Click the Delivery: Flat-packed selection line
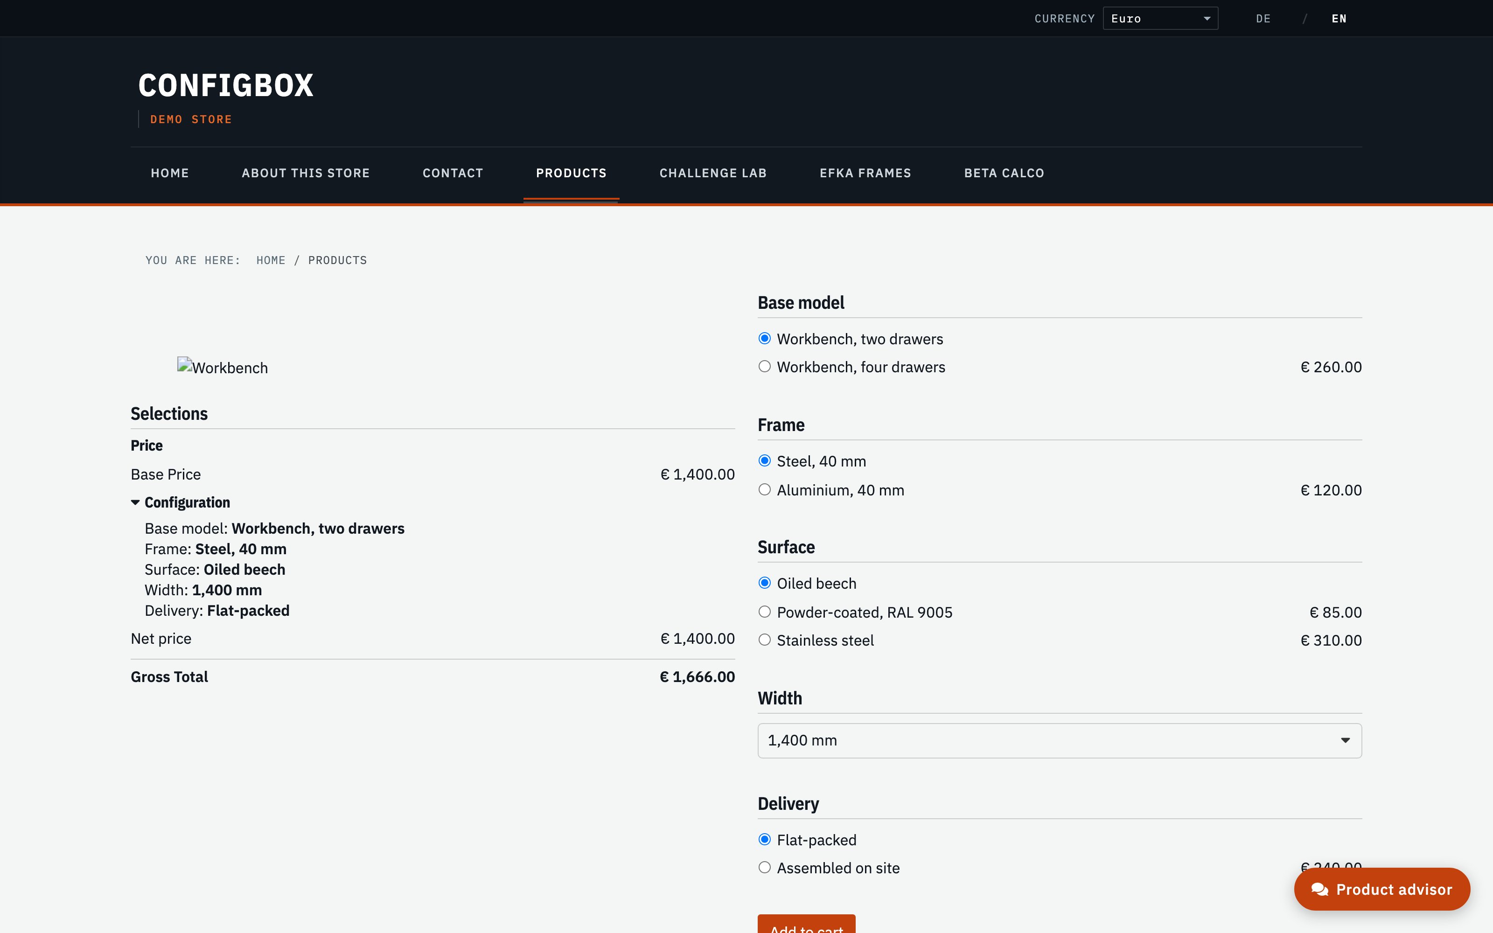 (x=216, y=610)
